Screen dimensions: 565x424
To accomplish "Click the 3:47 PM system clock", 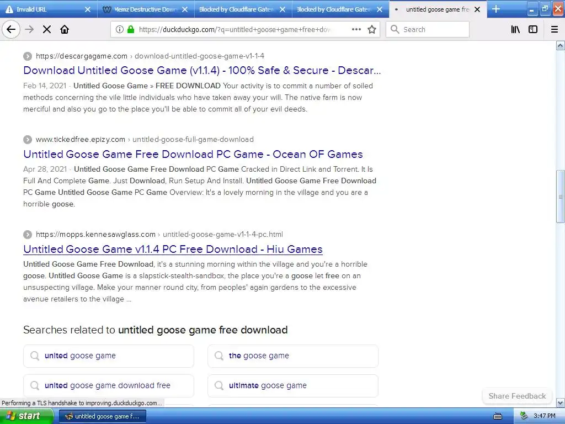I will pyautogui.click(x=544, y=416).
